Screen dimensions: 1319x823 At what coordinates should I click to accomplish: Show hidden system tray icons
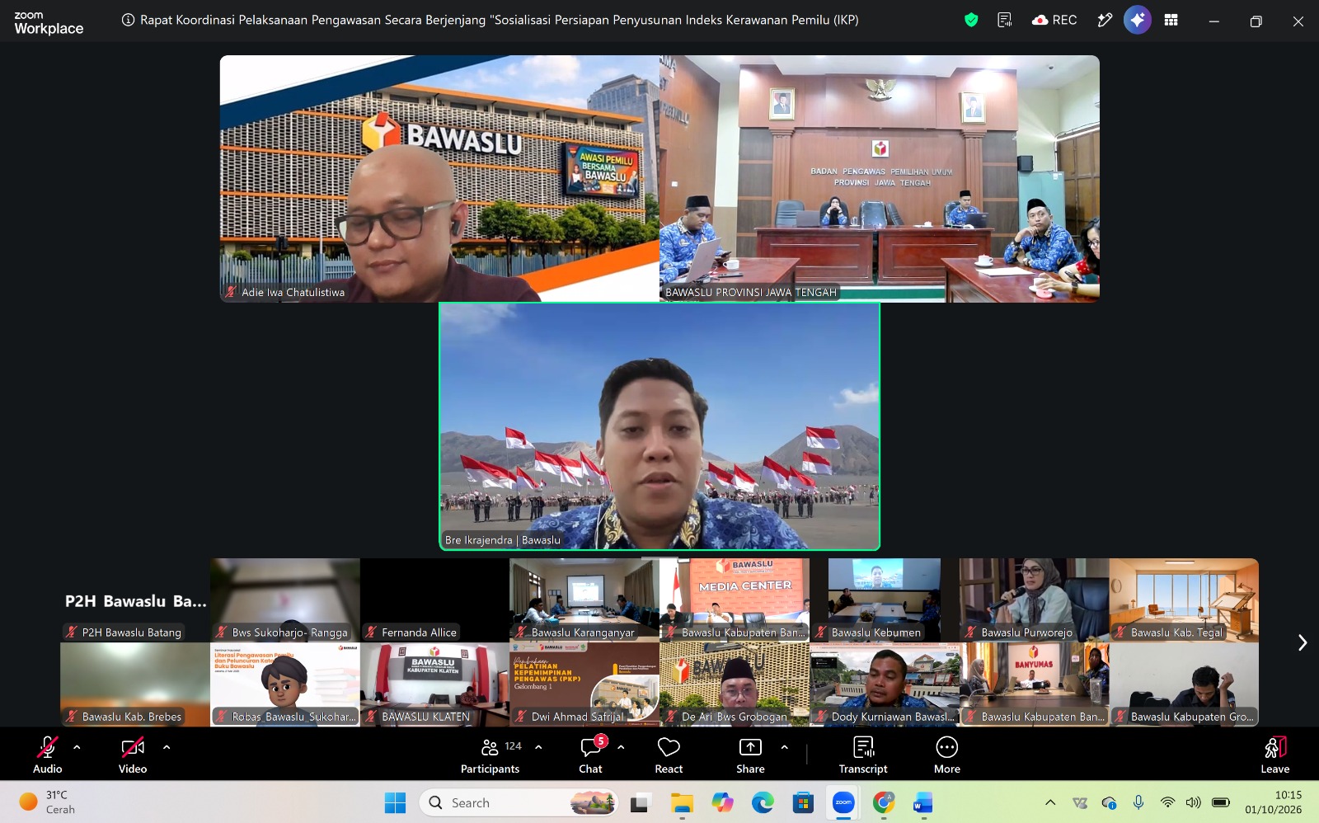(x=1050, y=802)
